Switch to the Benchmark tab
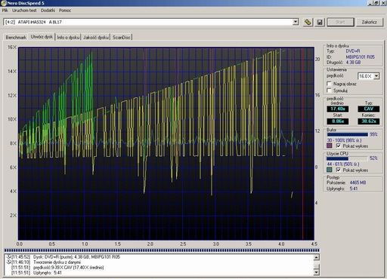Image resolution: width=387 pixels, height=279 pixels. pos(16,38)
